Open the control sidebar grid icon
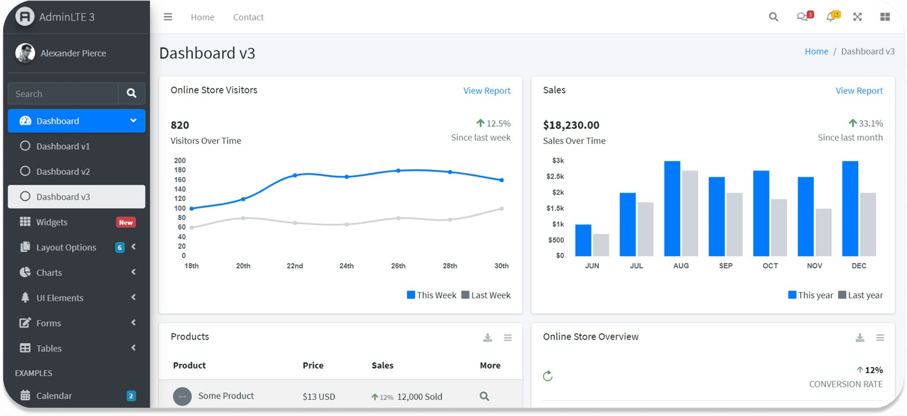Viewport: 907px width, 416px height. click(885, 17)
